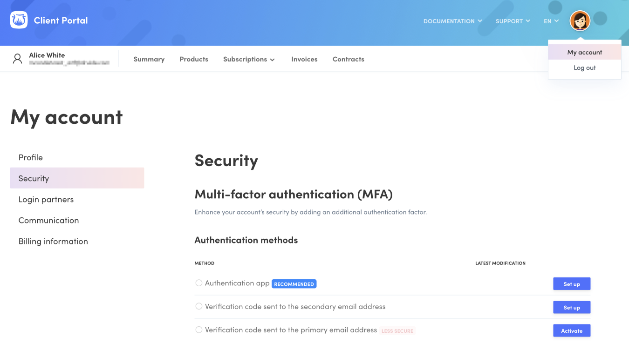
Task: Expand the Documentation dropdown
Action: point(452,21)
